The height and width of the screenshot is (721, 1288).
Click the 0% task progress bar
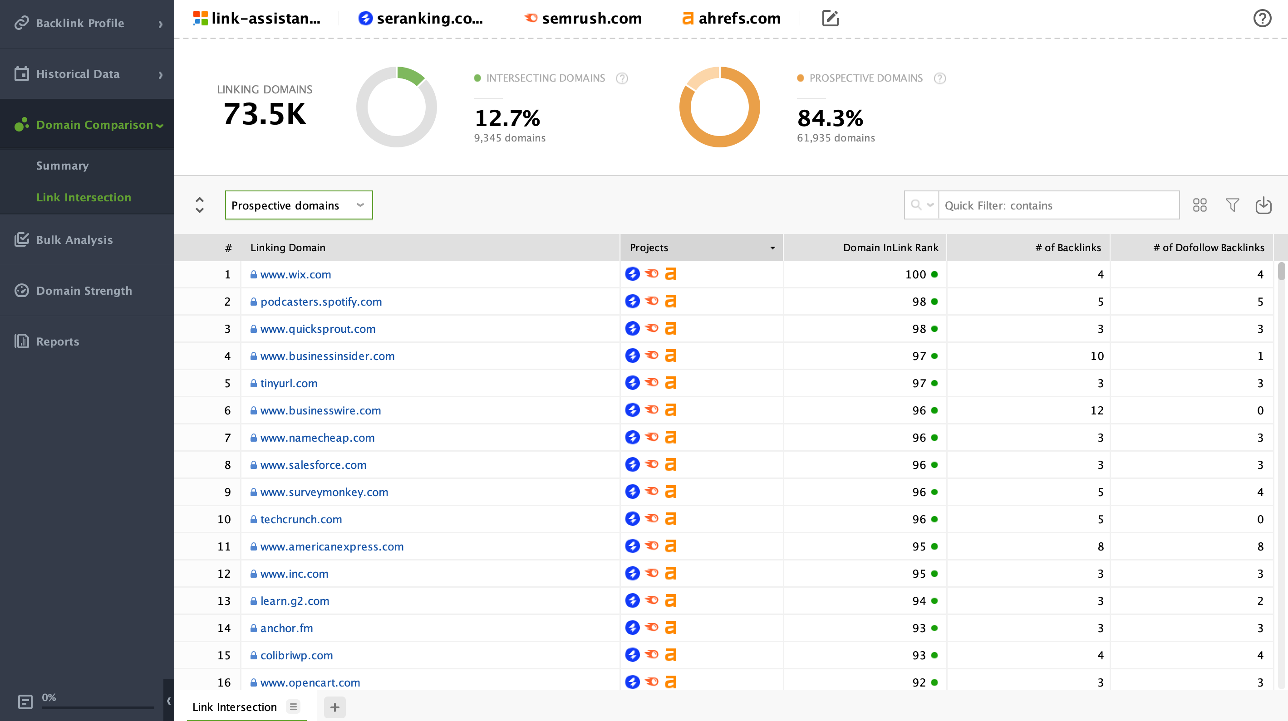point(98,707)
